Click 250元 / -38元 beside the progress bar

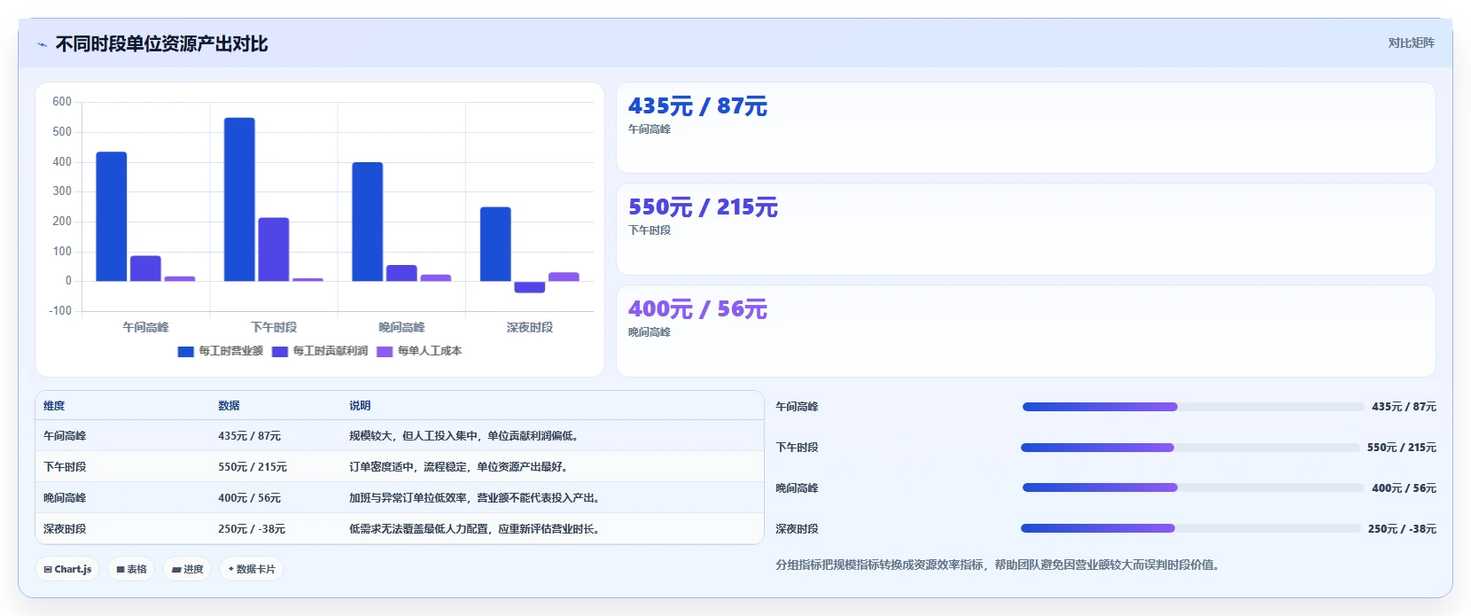tap(1402, 528)
